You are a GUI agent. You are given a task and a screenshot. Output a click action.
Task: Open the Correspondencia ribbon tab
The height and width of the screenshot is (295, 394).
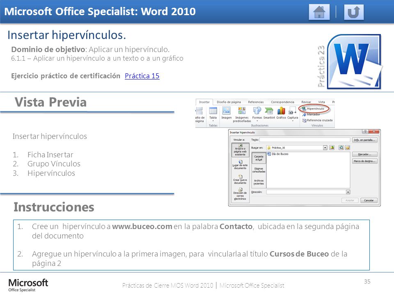click(282, 102)
